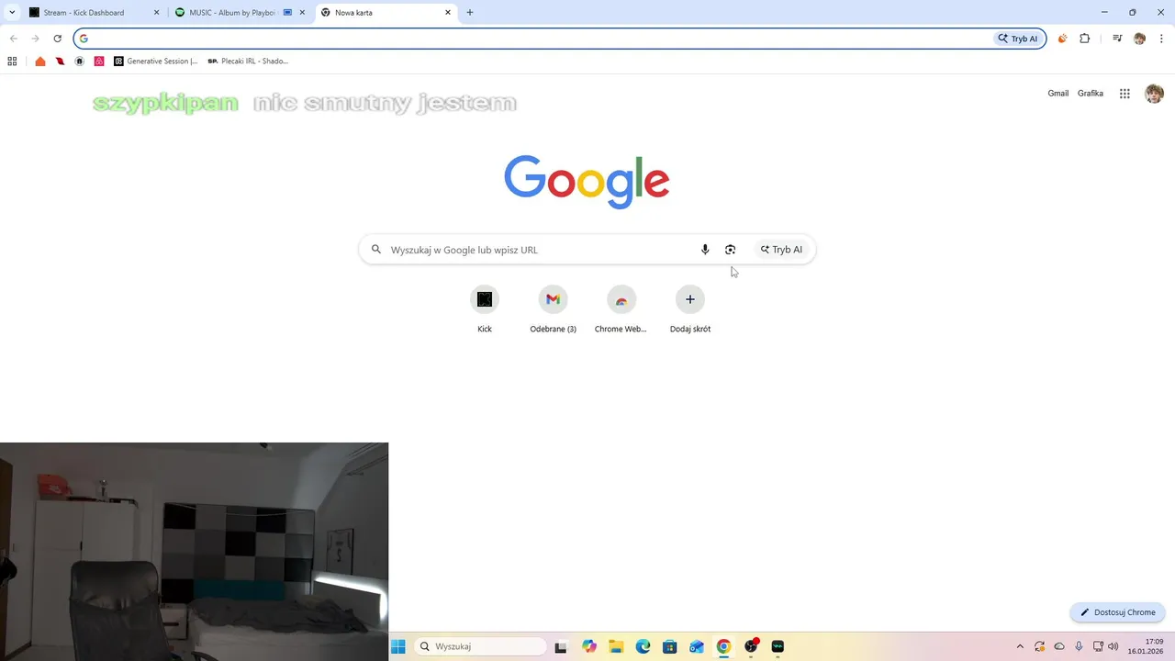
Task: Open the Grafika link
Action: [1091, 94]
